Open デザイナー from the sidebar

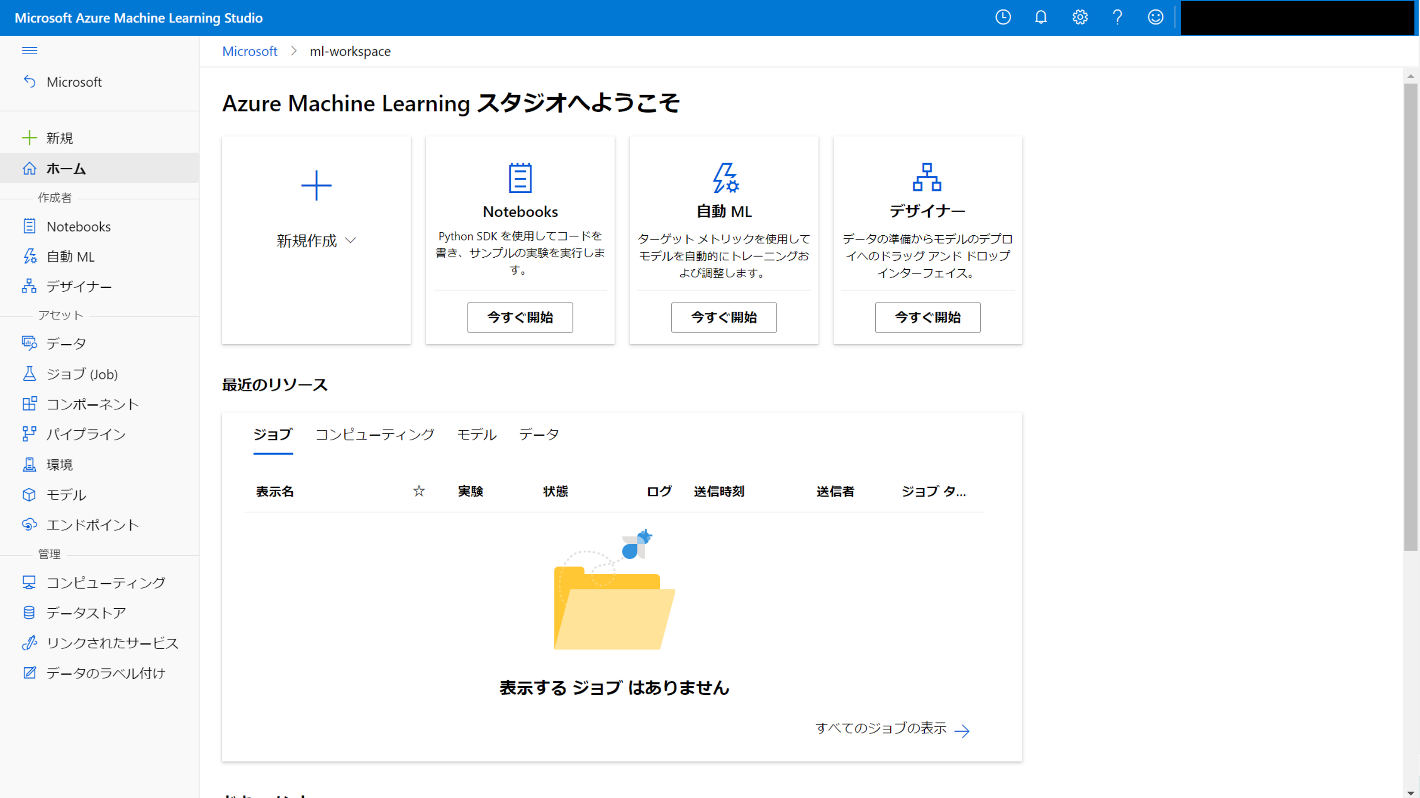click(x=80, y=286)
